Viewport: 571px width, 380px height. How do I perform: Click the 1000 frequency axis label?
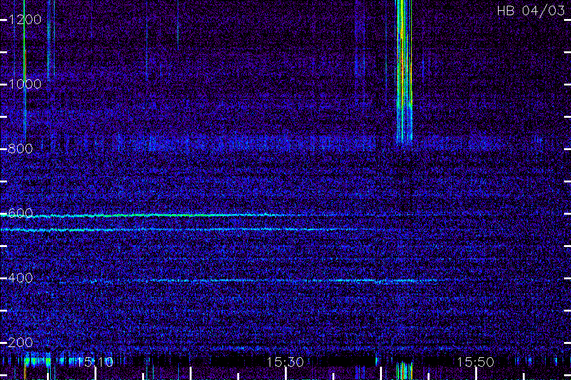(x=25, y=84)
